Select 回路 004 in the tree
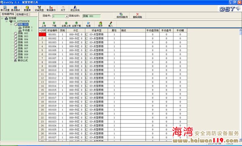 (23, 39)
